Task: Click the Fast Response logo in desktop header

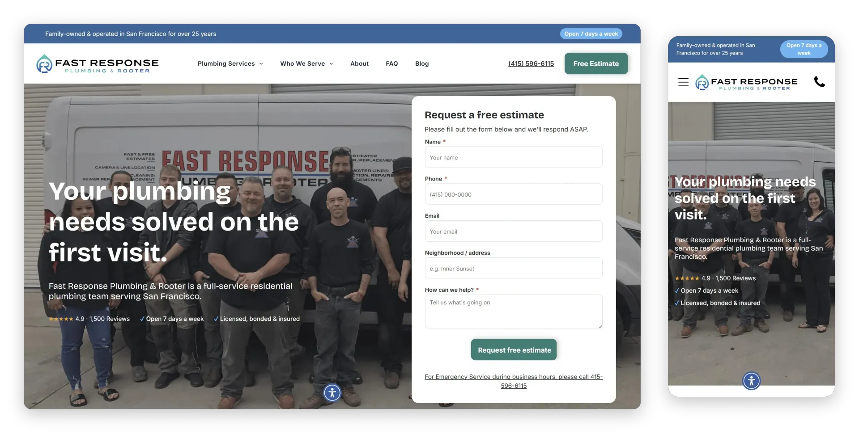Action: 98,64
